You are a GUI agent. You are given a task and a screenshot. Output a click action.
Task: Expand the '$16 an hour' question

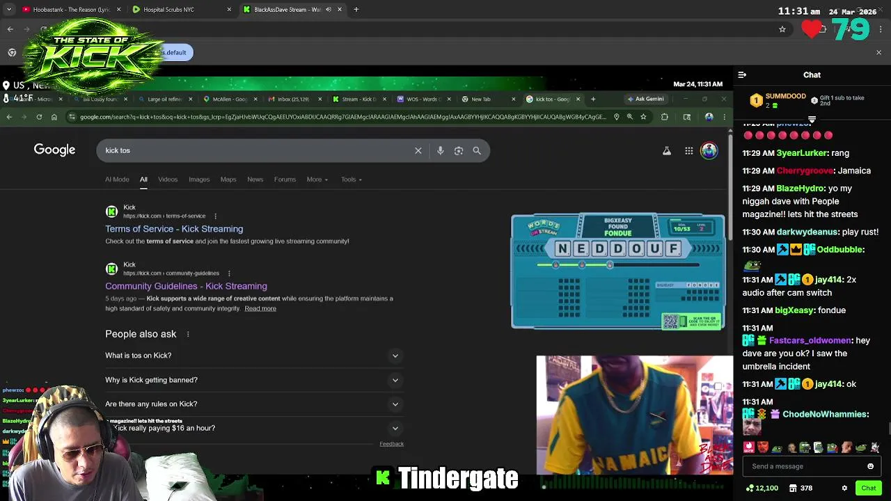[x=254, y=428]
